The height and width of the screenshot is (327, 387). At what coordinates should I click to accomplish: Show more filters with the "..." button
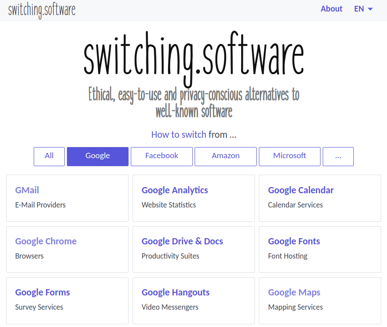pyautogui.click(x=338, y=156)
